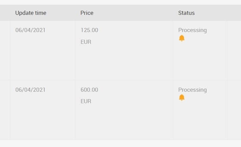Sort by the Status column header
This screenshot has width=241, height=147.
click(187, 13)
